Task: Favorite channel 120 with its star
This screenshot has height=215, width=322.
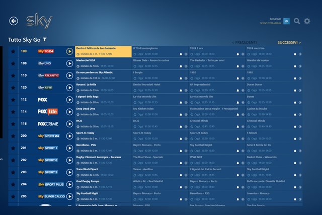Action: (x=13, y=88)
